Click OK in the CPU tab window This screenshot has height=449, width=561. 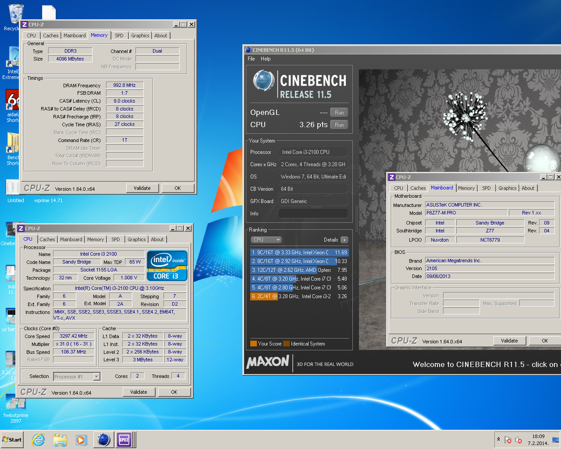pyautogui.click(x=174, y=392)
